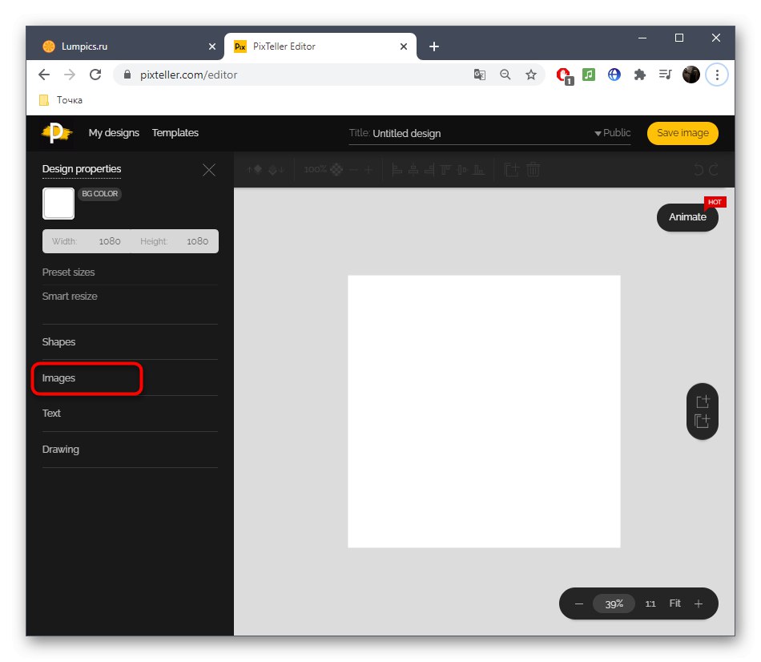Image resolution: width=761 pixels, height=662 pixels.
Task: Open the Public visibility dropdown
Action: pos(613,133)
